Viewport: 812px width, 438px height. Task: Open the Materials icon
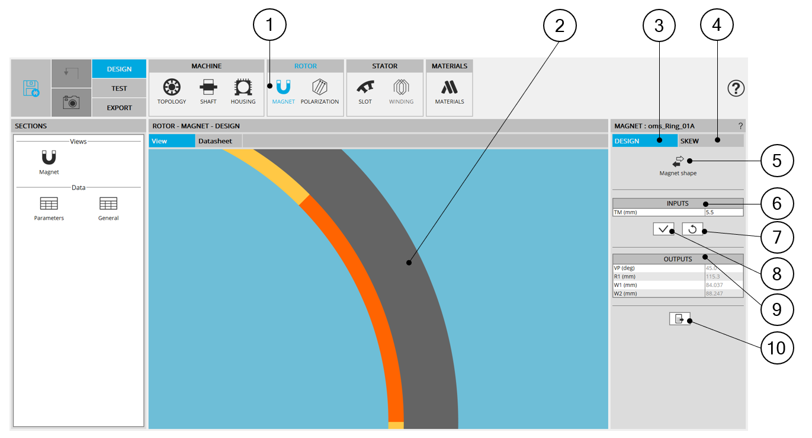pos(449,88)
